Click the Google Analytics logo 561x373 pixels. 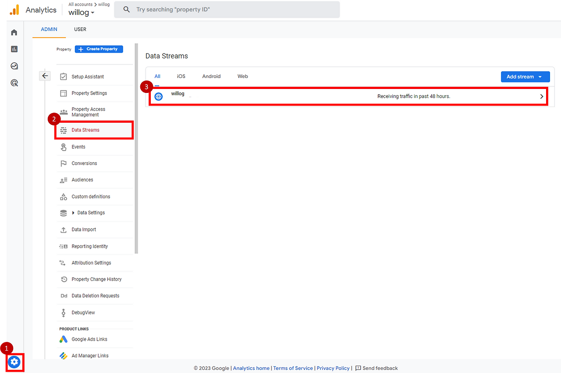(x=14, y=10)
